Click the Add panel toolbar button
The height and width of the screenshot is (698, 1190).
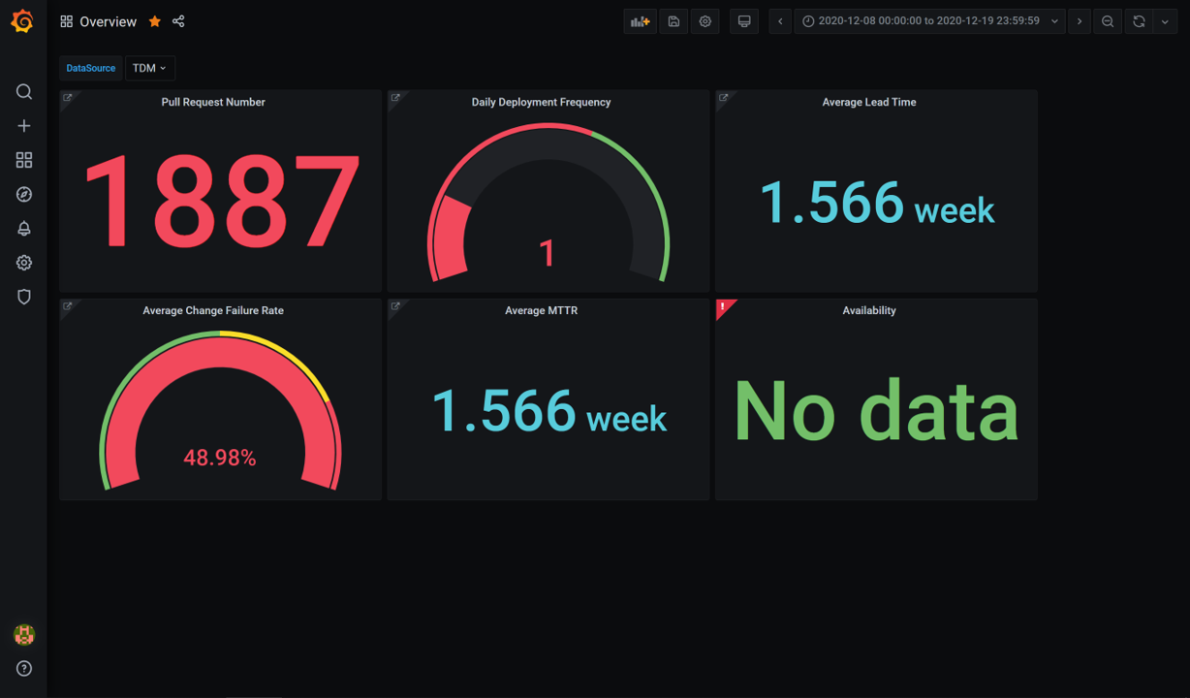click(640, 21)
